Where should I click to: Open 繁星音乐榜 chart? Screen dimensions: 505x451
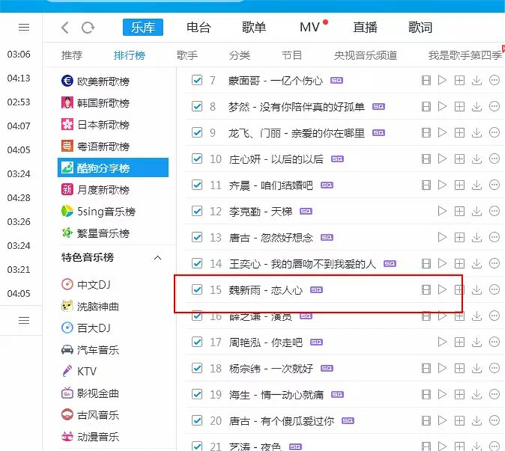pos(95,233)
